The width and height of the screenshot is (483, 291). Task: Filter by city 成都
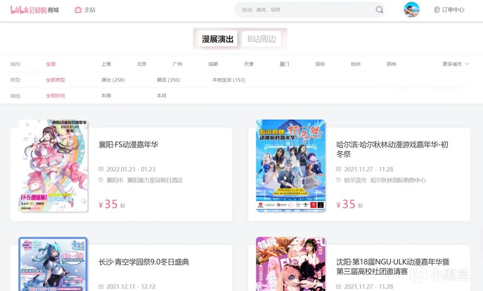[x=213, y=64]
